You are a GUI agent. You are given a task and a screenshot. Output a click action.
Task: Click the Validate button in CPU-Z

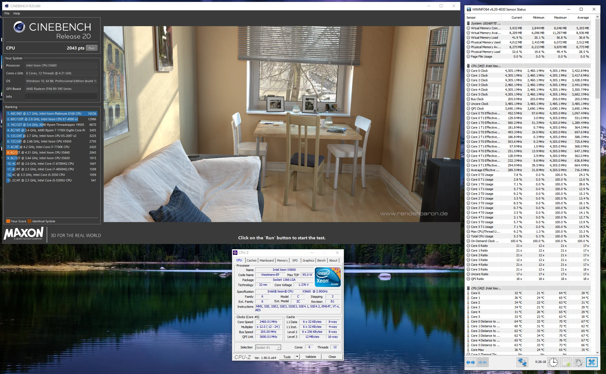[311, 357]
